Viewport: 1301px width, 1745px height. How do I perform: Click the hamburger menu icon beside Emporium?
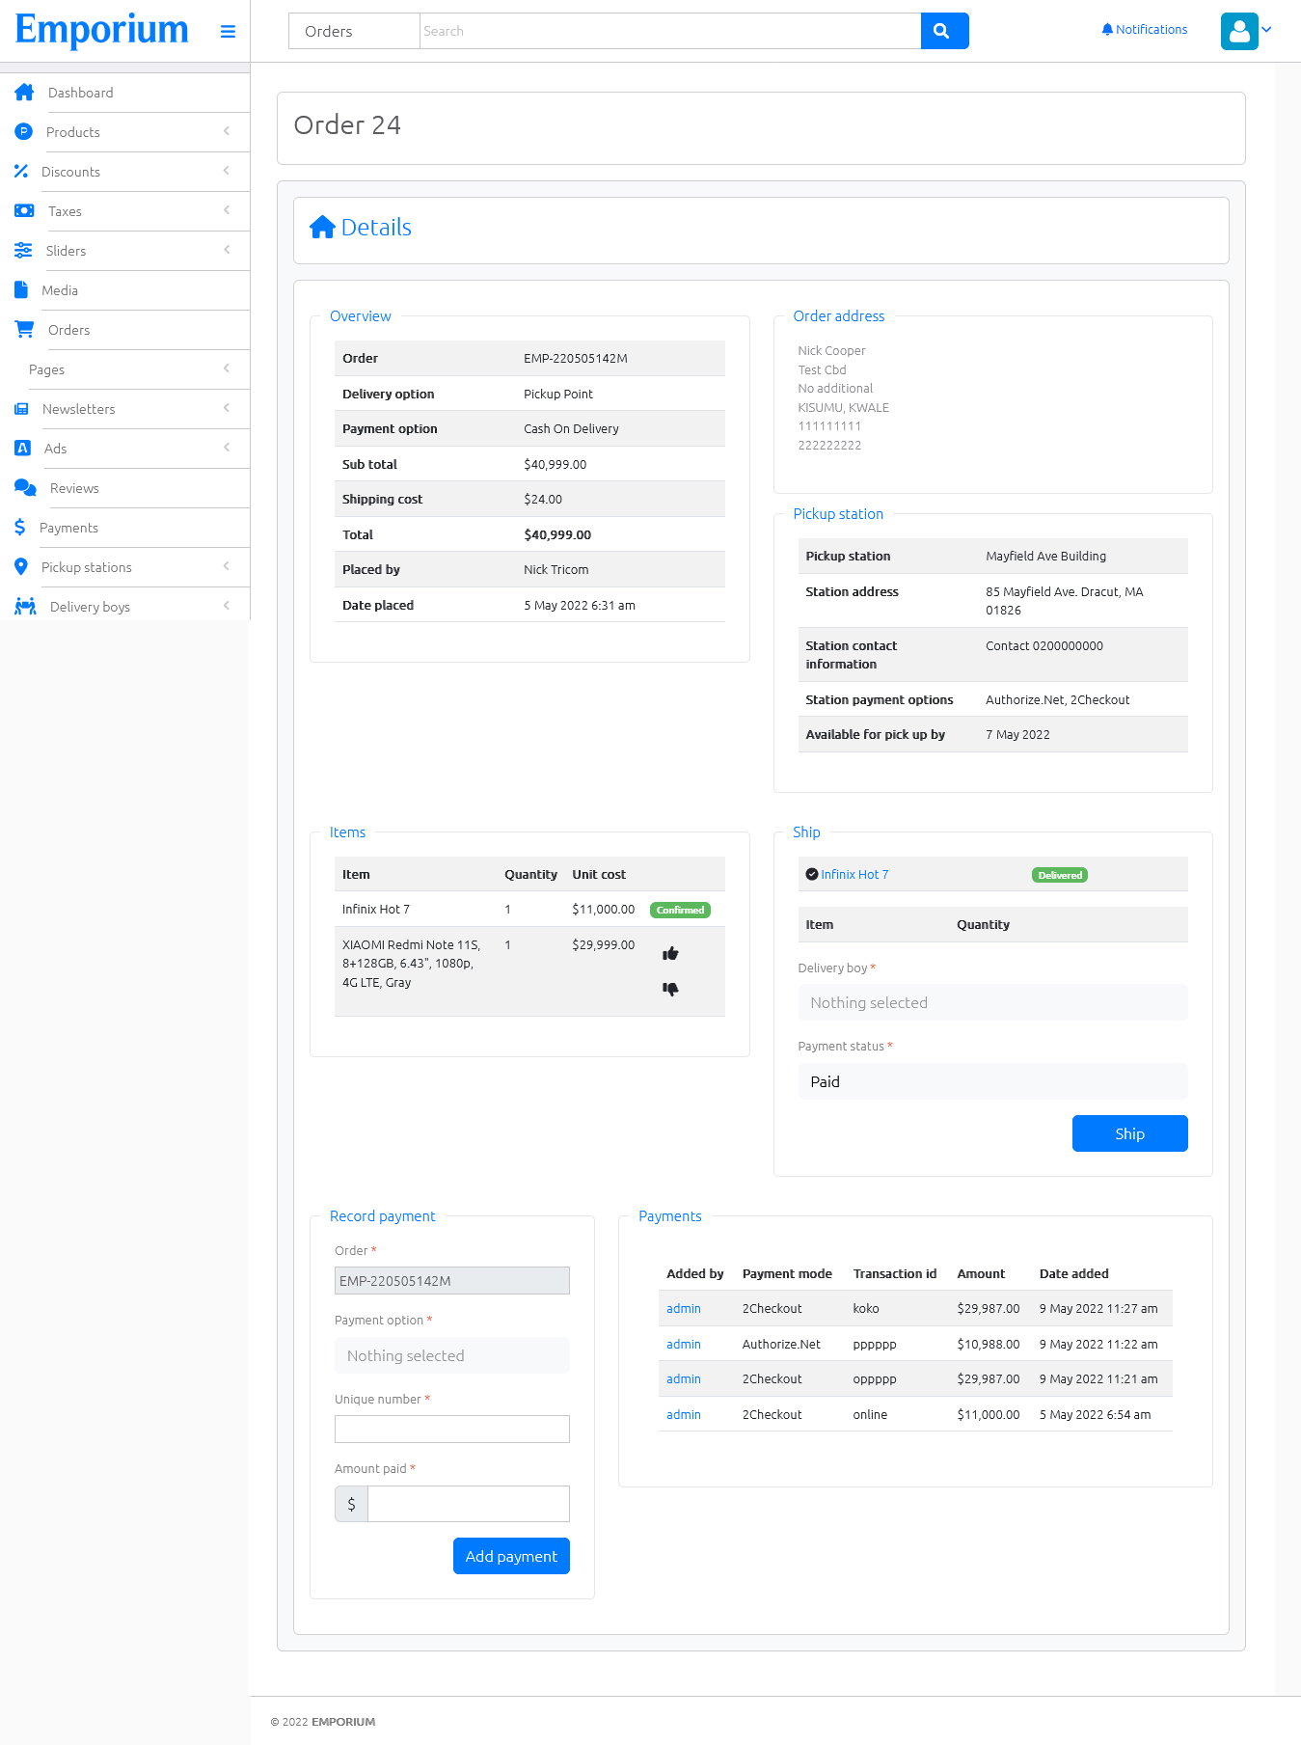[x=228, y=32]
